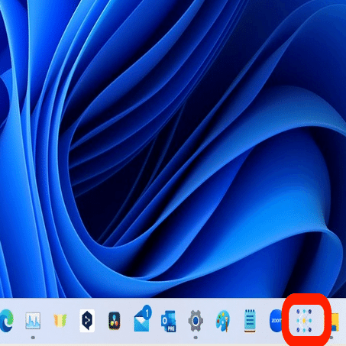Launch DaVinci Resolve from the taskbar
Image resolution: width=346 pixels, height=346 pixels.
115,321
